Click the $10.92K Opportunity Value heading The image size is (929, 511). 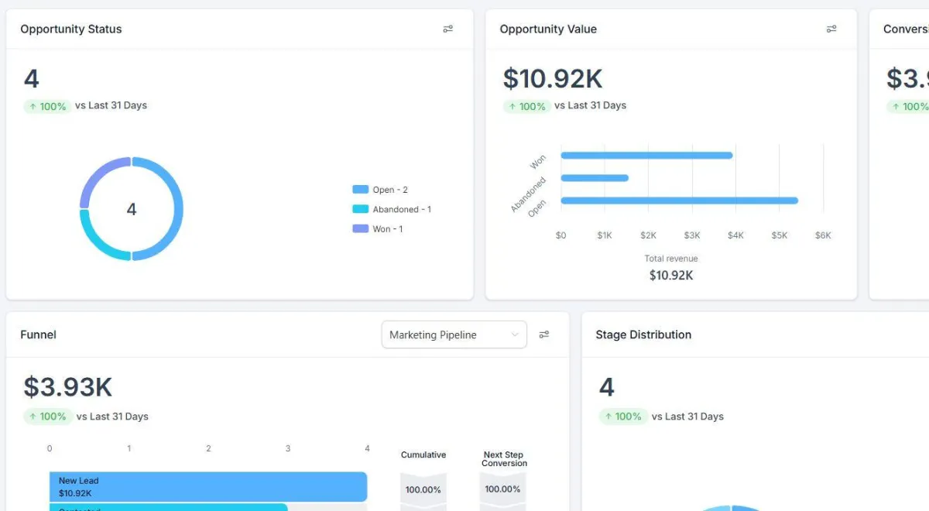point(553,78)
